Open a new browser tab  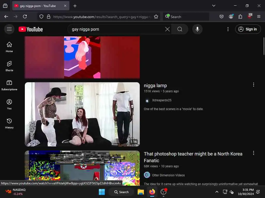click(x=75, y=6)
